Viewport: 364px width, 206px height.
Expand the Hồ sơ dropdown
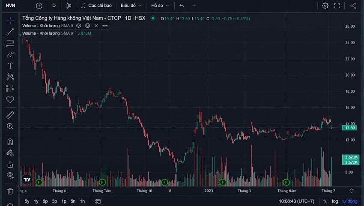click(160, 6)
